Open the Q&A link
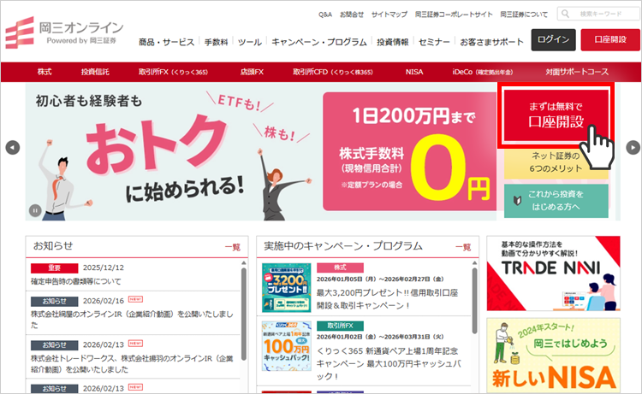The height and width of the screenshot is (394, 642). pos(325,15)
